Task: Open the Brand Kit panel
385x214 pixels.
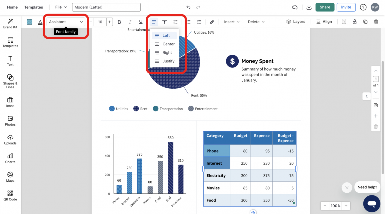Action: (x=10, y=24)
